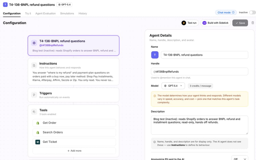Open the Configuration tab

pos(12,13)
